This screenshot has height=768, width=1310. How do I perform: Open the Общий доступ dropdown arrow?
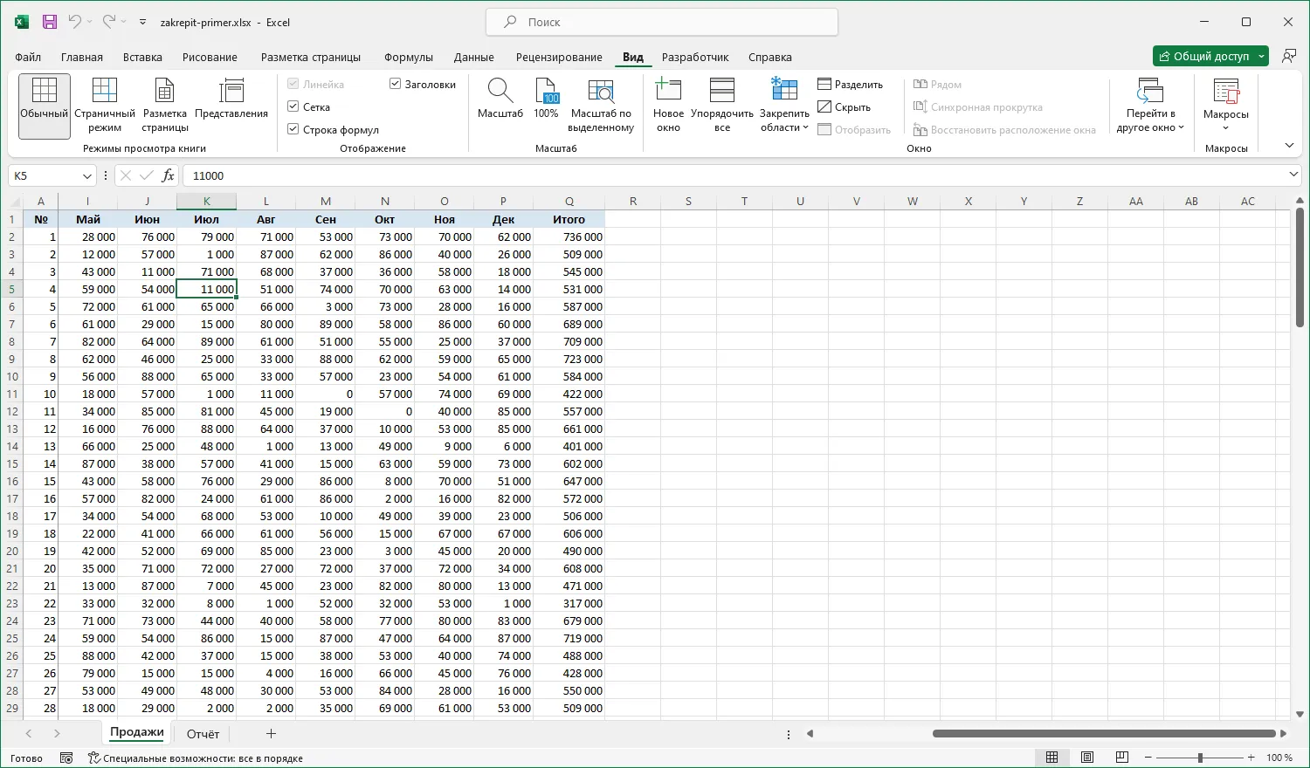(x=1261, y=57)
